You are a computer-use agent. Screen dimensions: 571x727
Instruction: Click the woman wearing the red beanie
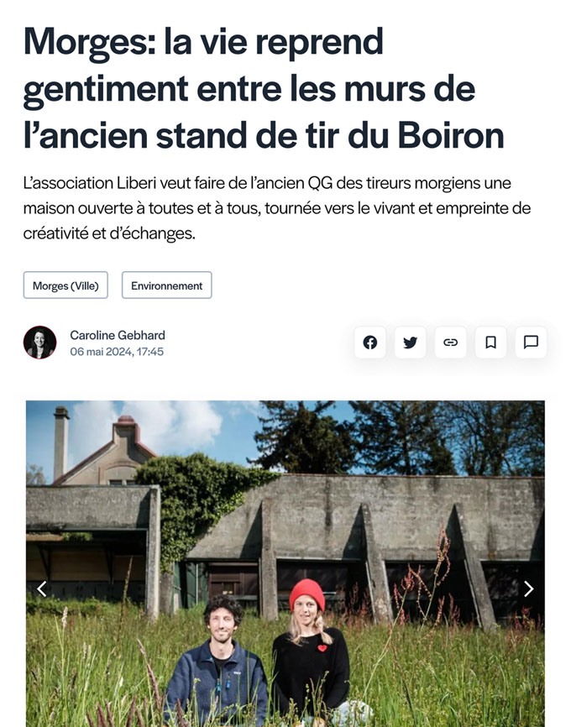tap(311, 649)
